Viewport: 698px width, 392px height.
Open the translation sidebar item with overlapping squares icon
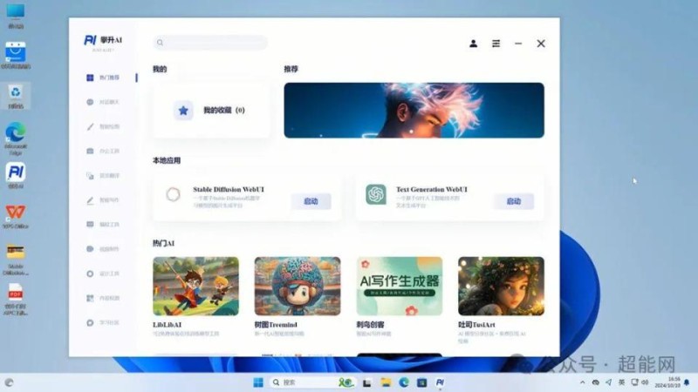click(103, 176)
